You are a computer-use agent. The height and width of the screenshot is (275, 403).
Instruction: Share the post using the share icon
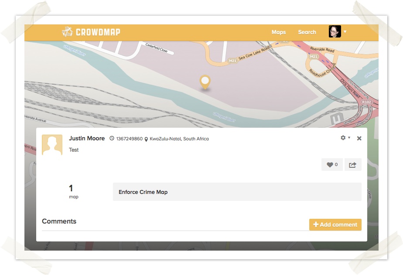pyautogui.click(x=353, y=165)
